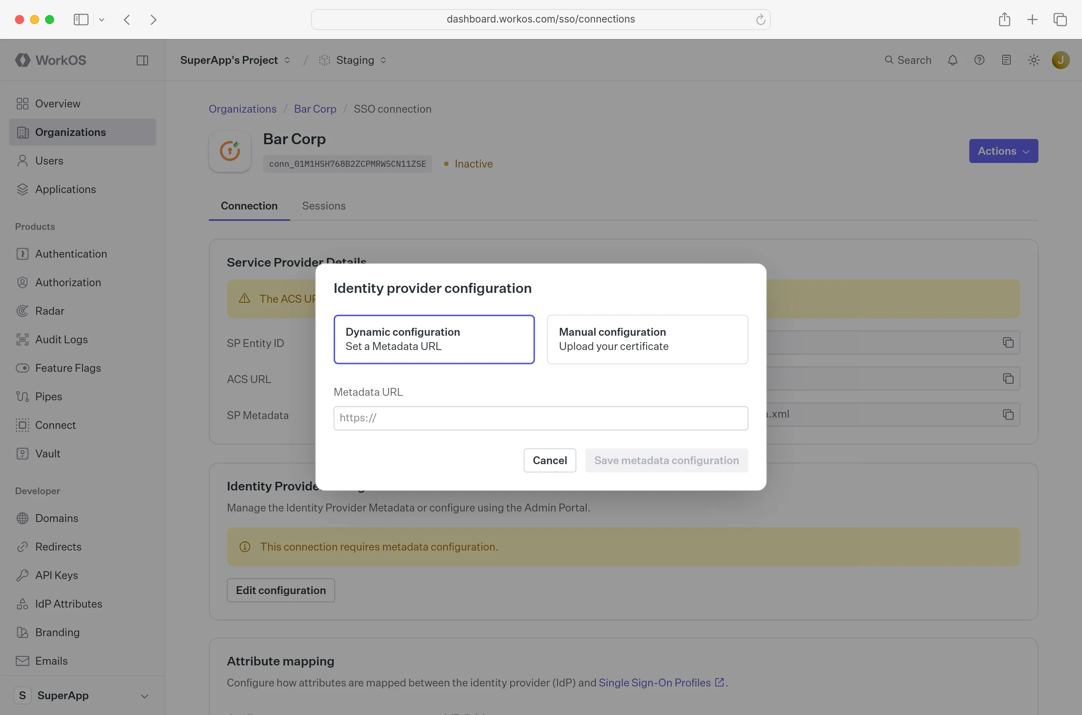
Task: Collapse the sidebar panel icon next to WorkOS
Action: (142, 60)
